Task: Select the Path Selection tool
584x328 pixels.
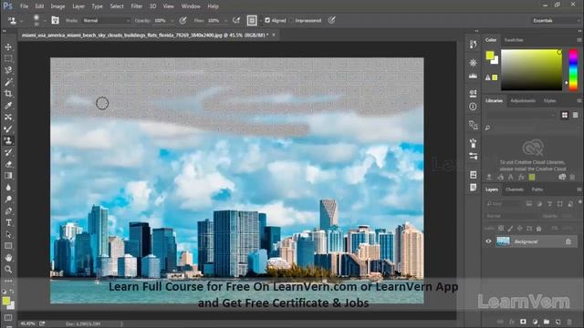Action: tap(8, 234)
